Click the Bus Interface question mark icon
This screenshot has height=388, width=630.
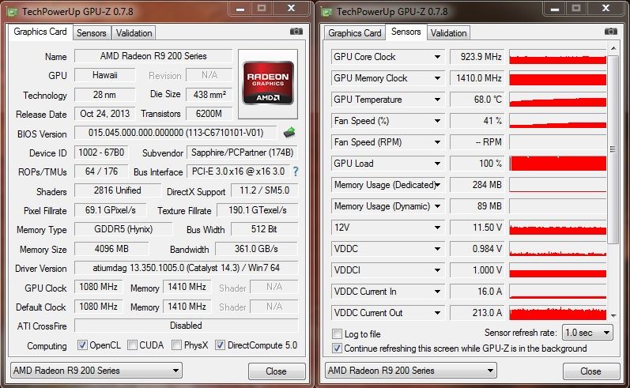click(x=296, y=171)
